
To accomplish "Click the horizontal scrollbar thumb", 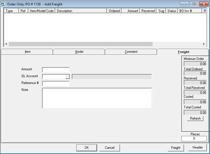I will pyautogui.click(x=81, y=44).
